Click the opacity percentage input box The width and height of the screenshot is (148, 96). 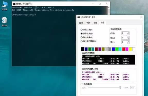[133, 88]
